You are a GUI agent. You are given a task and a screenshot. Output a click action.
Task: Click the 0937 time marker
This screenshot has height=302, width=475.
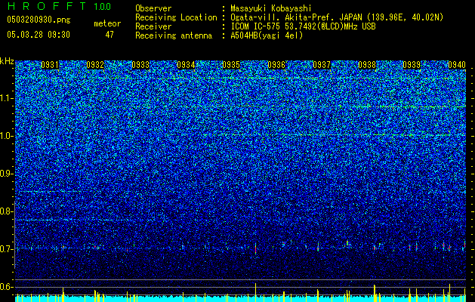(322, 65)
